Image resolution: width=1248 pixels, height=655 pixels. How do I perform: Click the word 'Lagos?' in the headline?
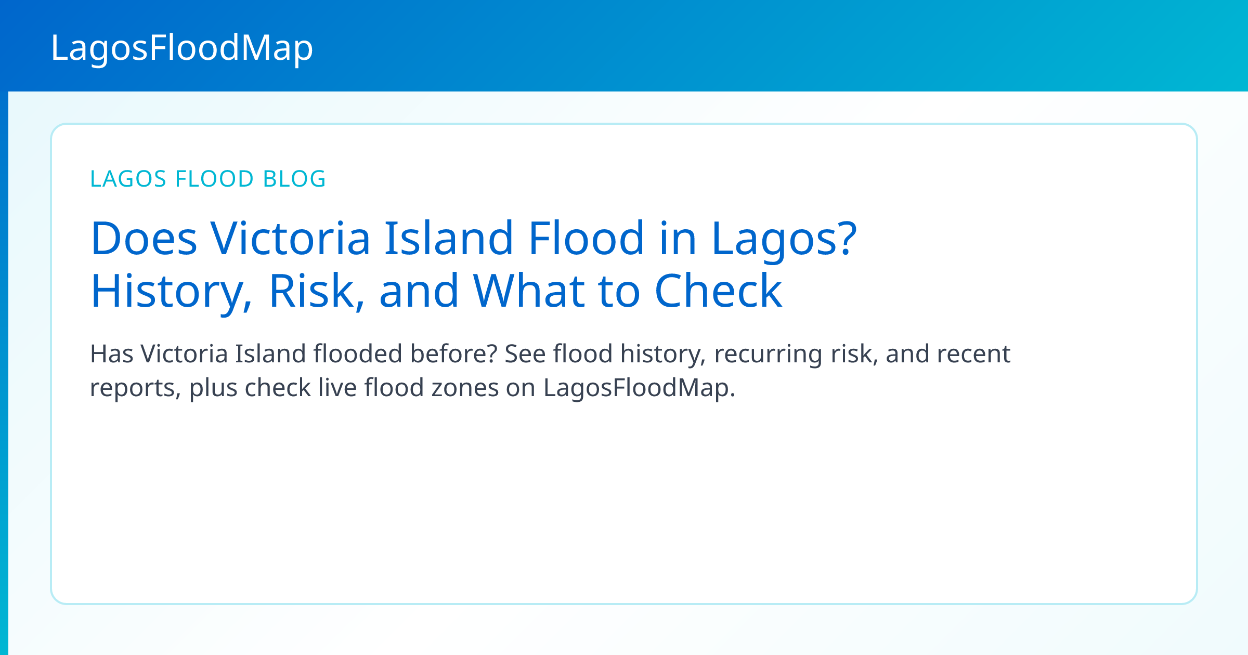[784, 239]
